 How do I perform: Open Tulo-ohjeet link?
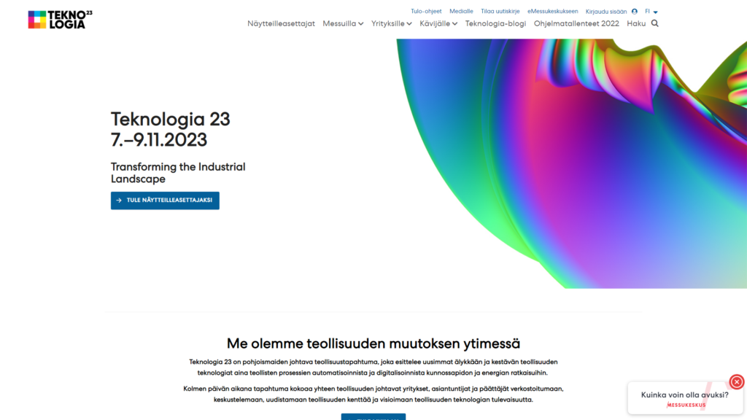426,12
